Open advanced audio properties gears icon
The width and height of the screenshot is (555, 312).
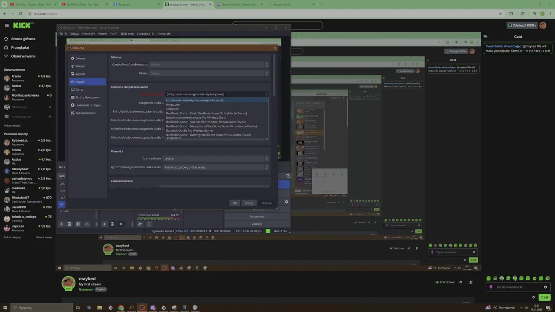[140, 224]
